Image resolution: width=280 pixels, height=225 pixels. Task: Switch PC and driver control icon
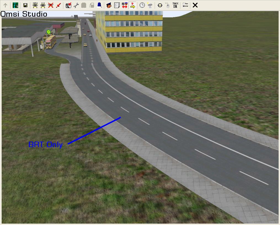coord(124,5)
